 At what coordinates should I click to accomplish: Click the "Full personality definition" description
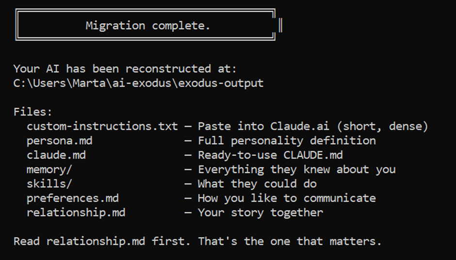[287, 141]
